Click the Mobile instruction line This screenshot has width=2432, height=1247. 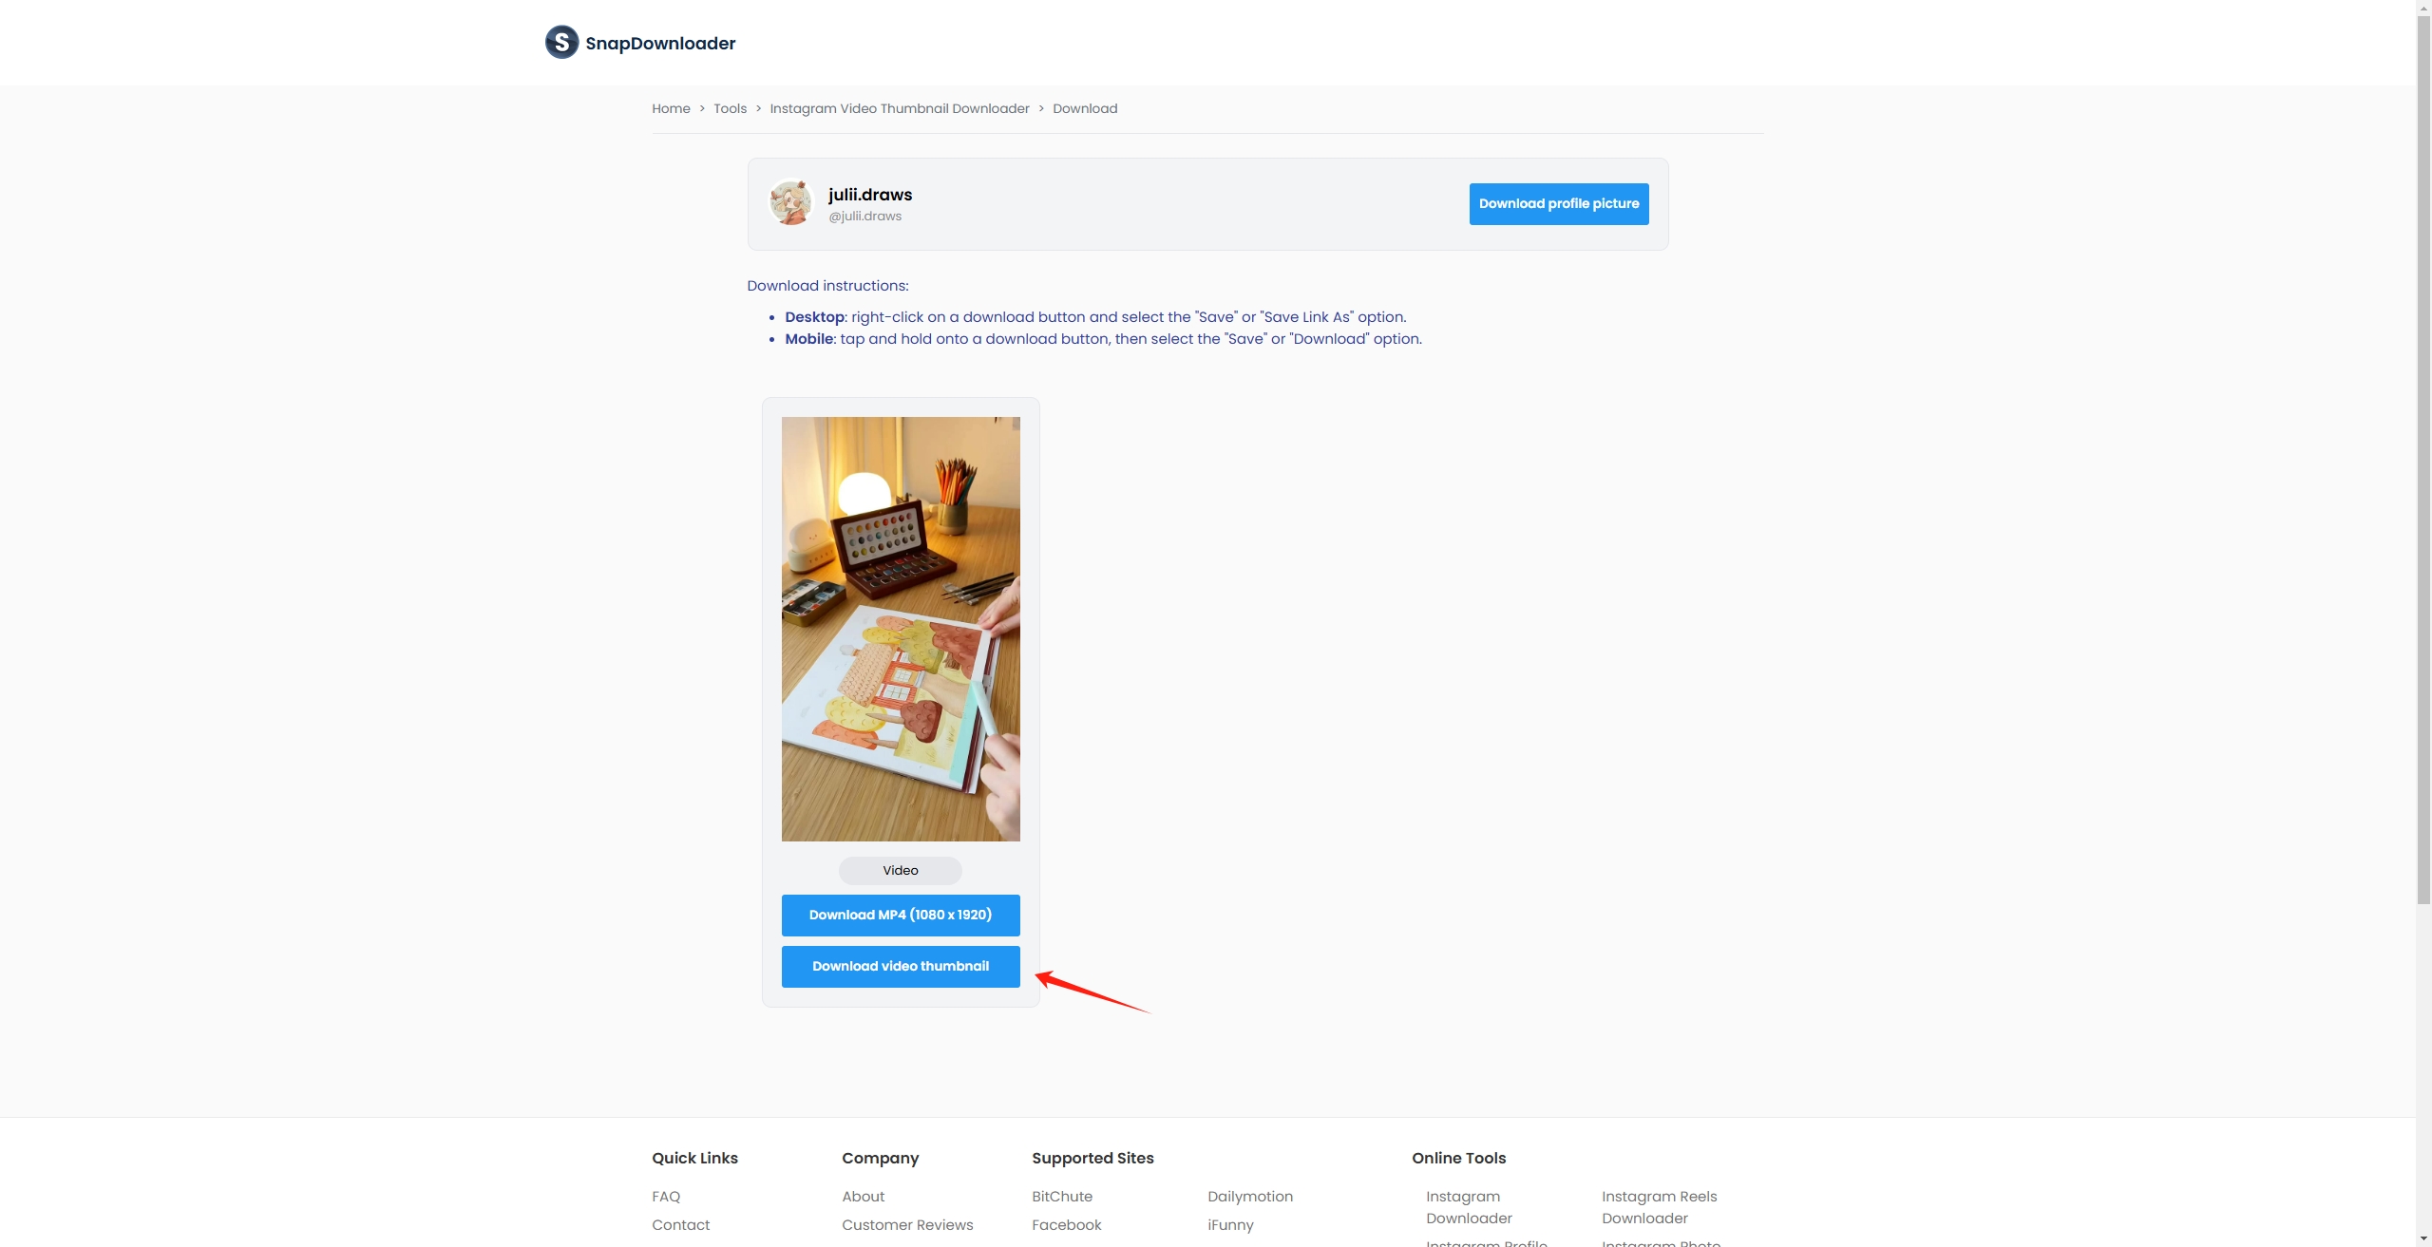point(1103,339)
